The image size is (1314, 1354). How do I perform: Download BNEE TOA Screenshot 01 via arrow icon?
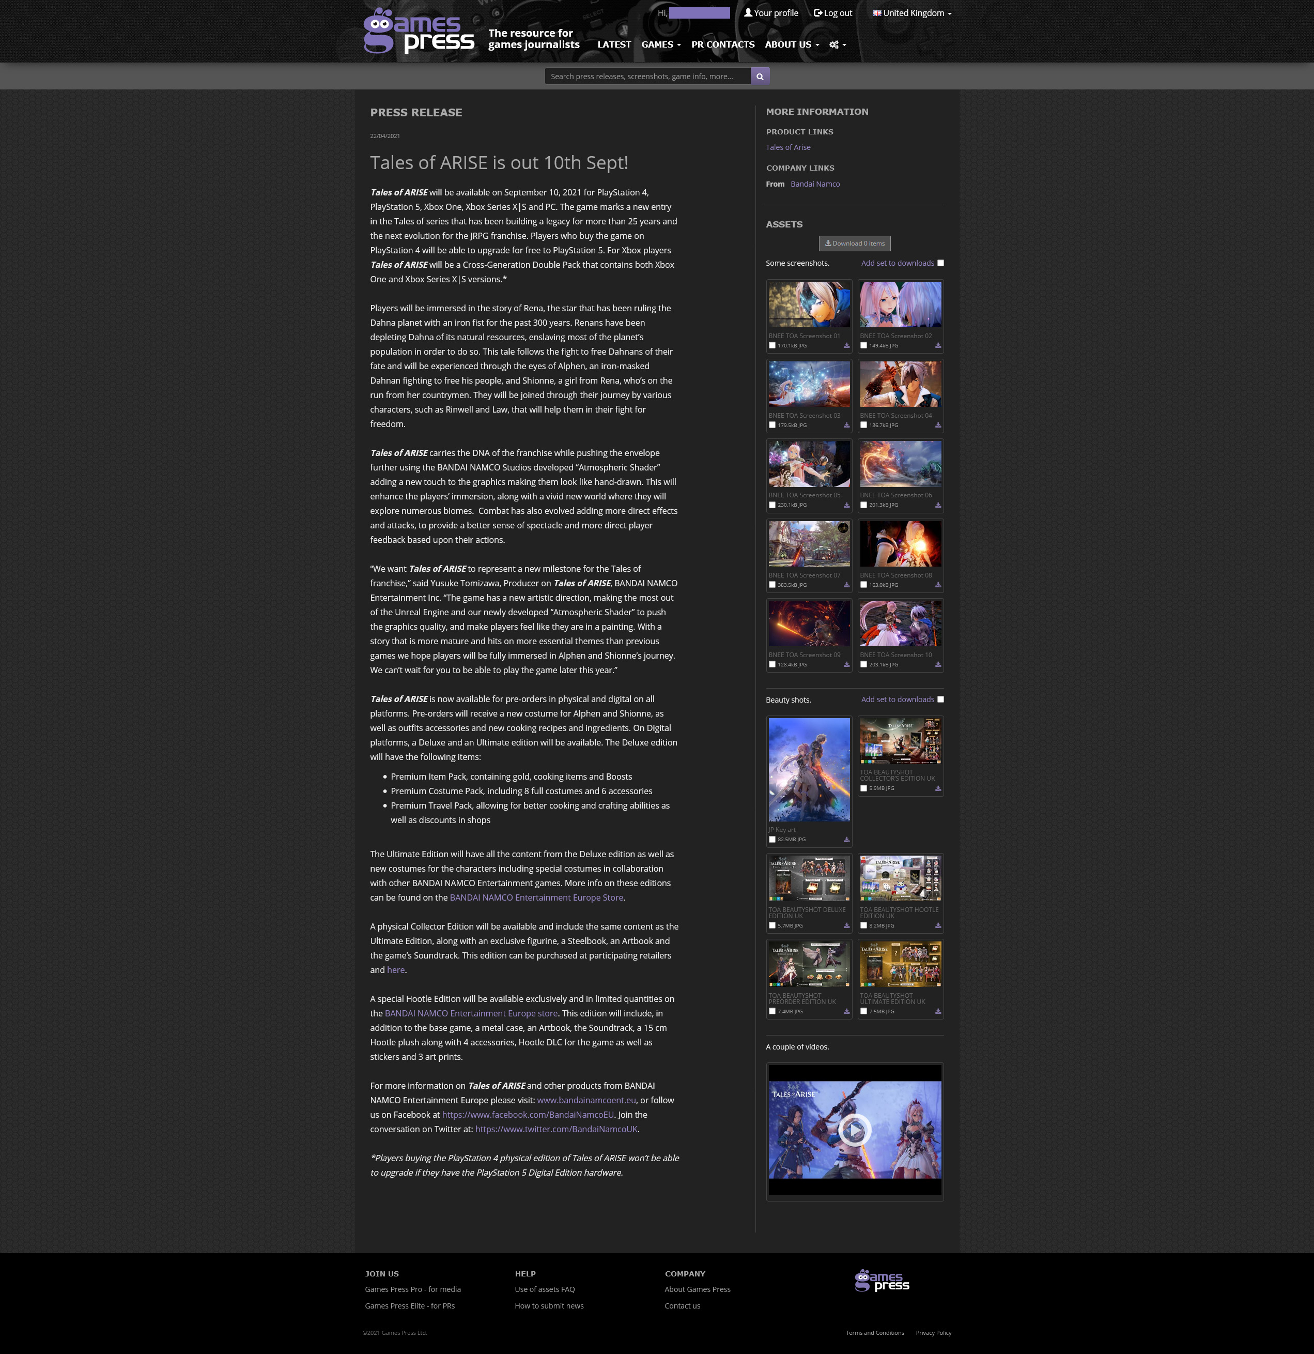pyautogui.click(x=846, y=345)
